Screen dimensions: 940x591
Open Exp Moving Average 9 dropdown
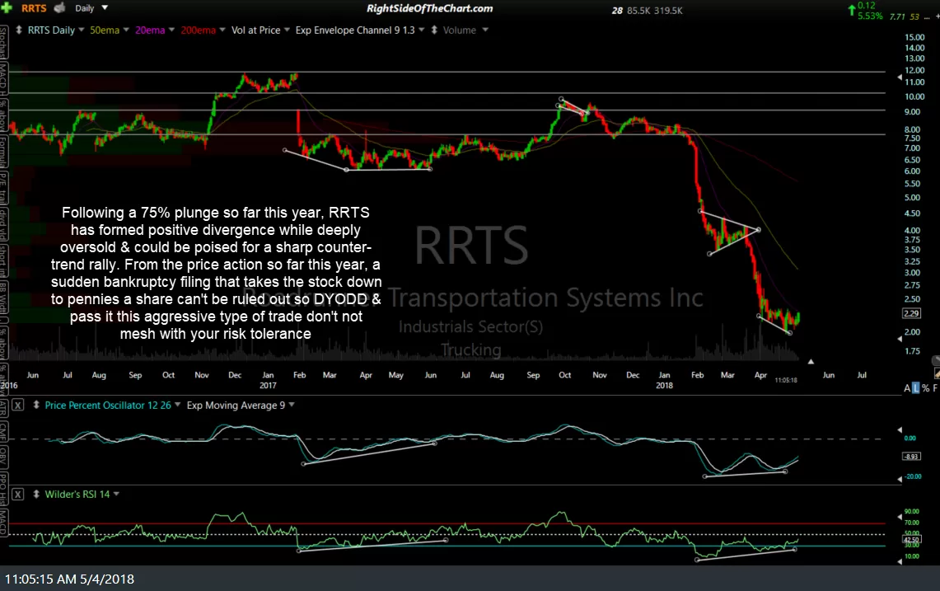(x=292, y=405)
